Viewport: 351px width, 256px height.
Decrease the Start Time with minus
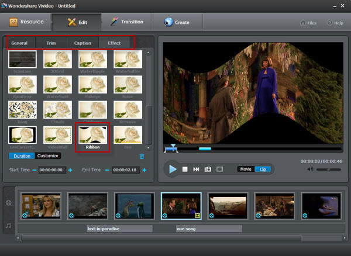click(x=35, y=170)
